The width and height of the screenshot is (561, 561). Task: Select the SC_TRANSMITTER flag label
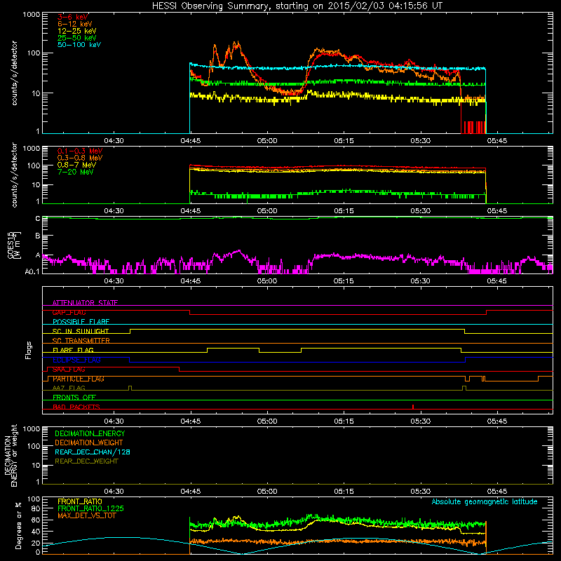tap(81, 341)
